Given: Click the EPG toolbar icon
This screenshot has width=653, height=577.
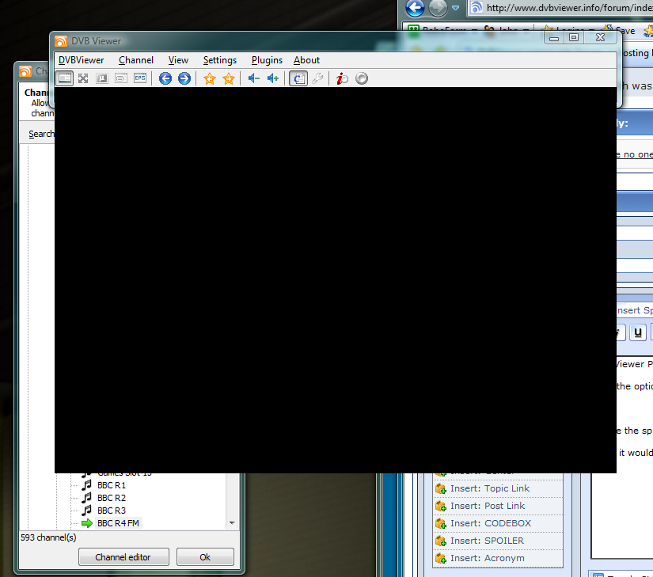Looking at the screenshot, I should (x=140, y=78).
